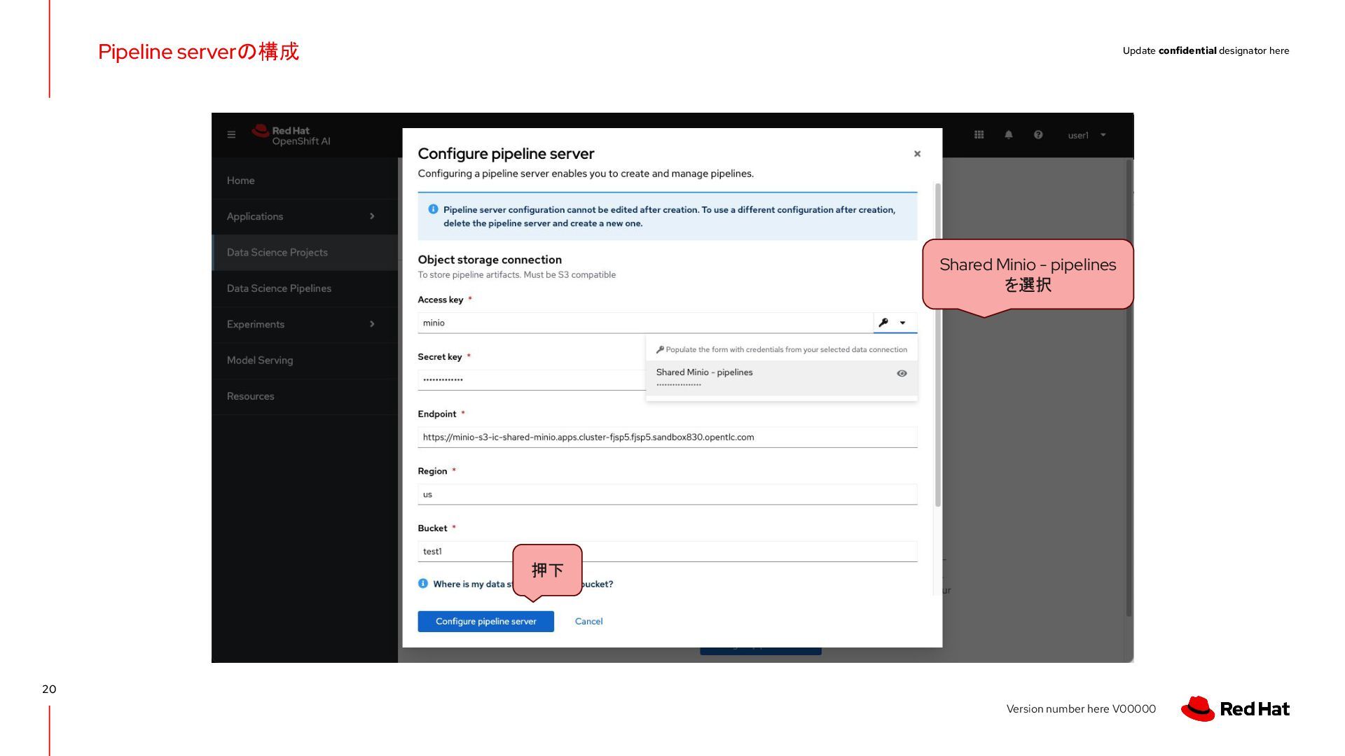The image size is (1345, 756).
Task: Open the hamburger navigation menu
Action: click(231, 135)
